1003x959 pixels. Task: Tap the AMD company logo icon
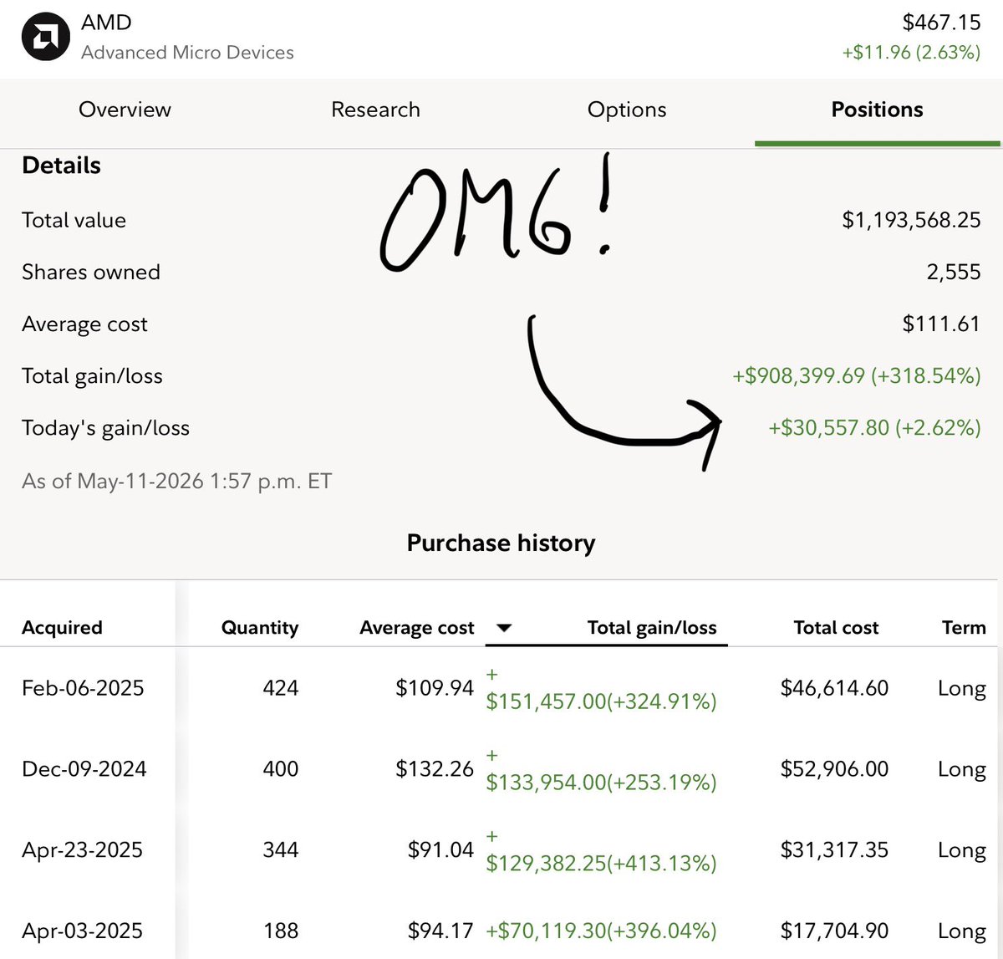coord(45,38)
